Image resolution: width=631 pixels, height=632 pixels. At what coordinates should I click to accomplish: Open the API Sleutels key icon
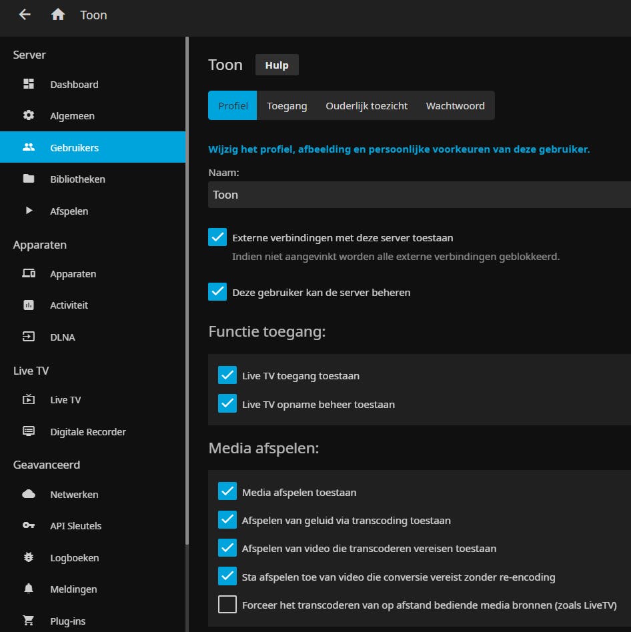(29, 525)
